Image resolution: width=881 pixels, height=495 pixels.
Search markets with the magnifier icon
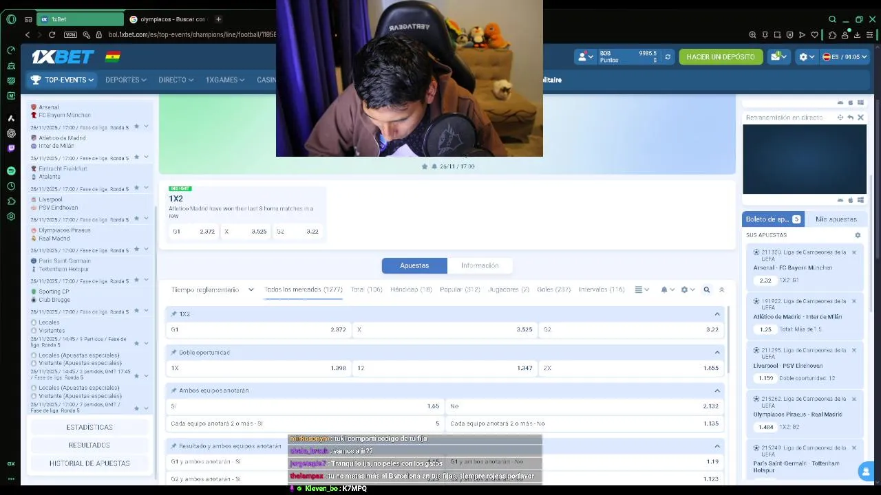click(706, 289)
